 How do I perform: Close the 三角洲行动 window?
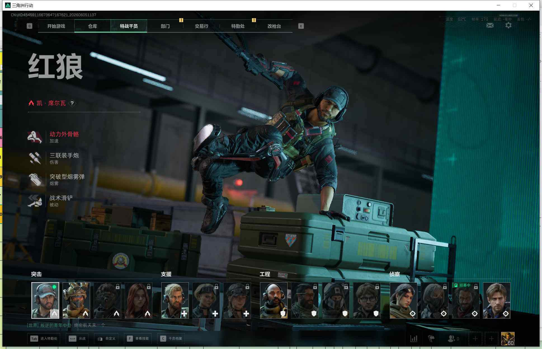pos(531,5)
